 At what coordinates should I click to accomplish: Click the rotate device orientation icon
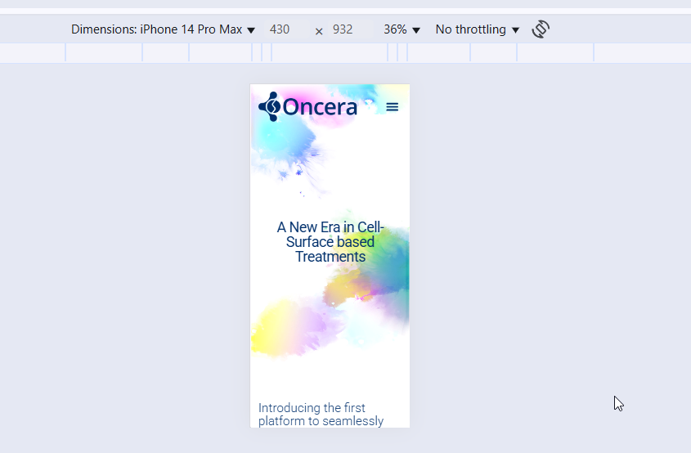(540, 29)
